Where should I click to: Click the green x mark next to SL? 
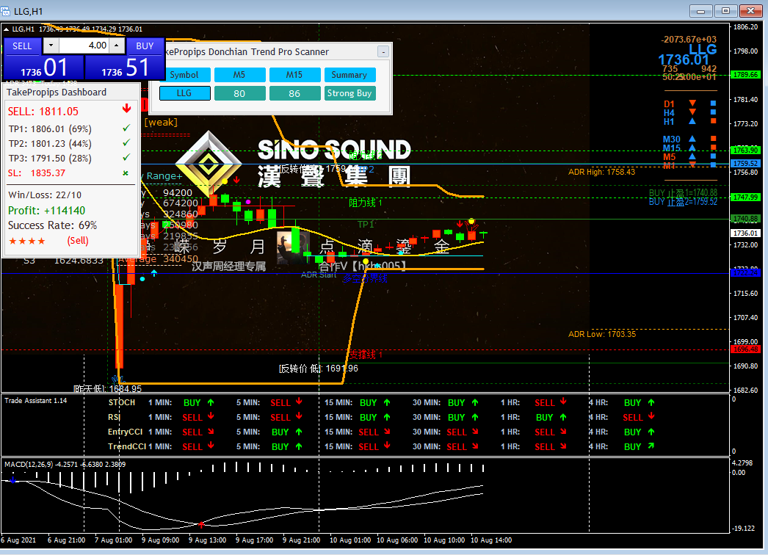tap(126, 173)
